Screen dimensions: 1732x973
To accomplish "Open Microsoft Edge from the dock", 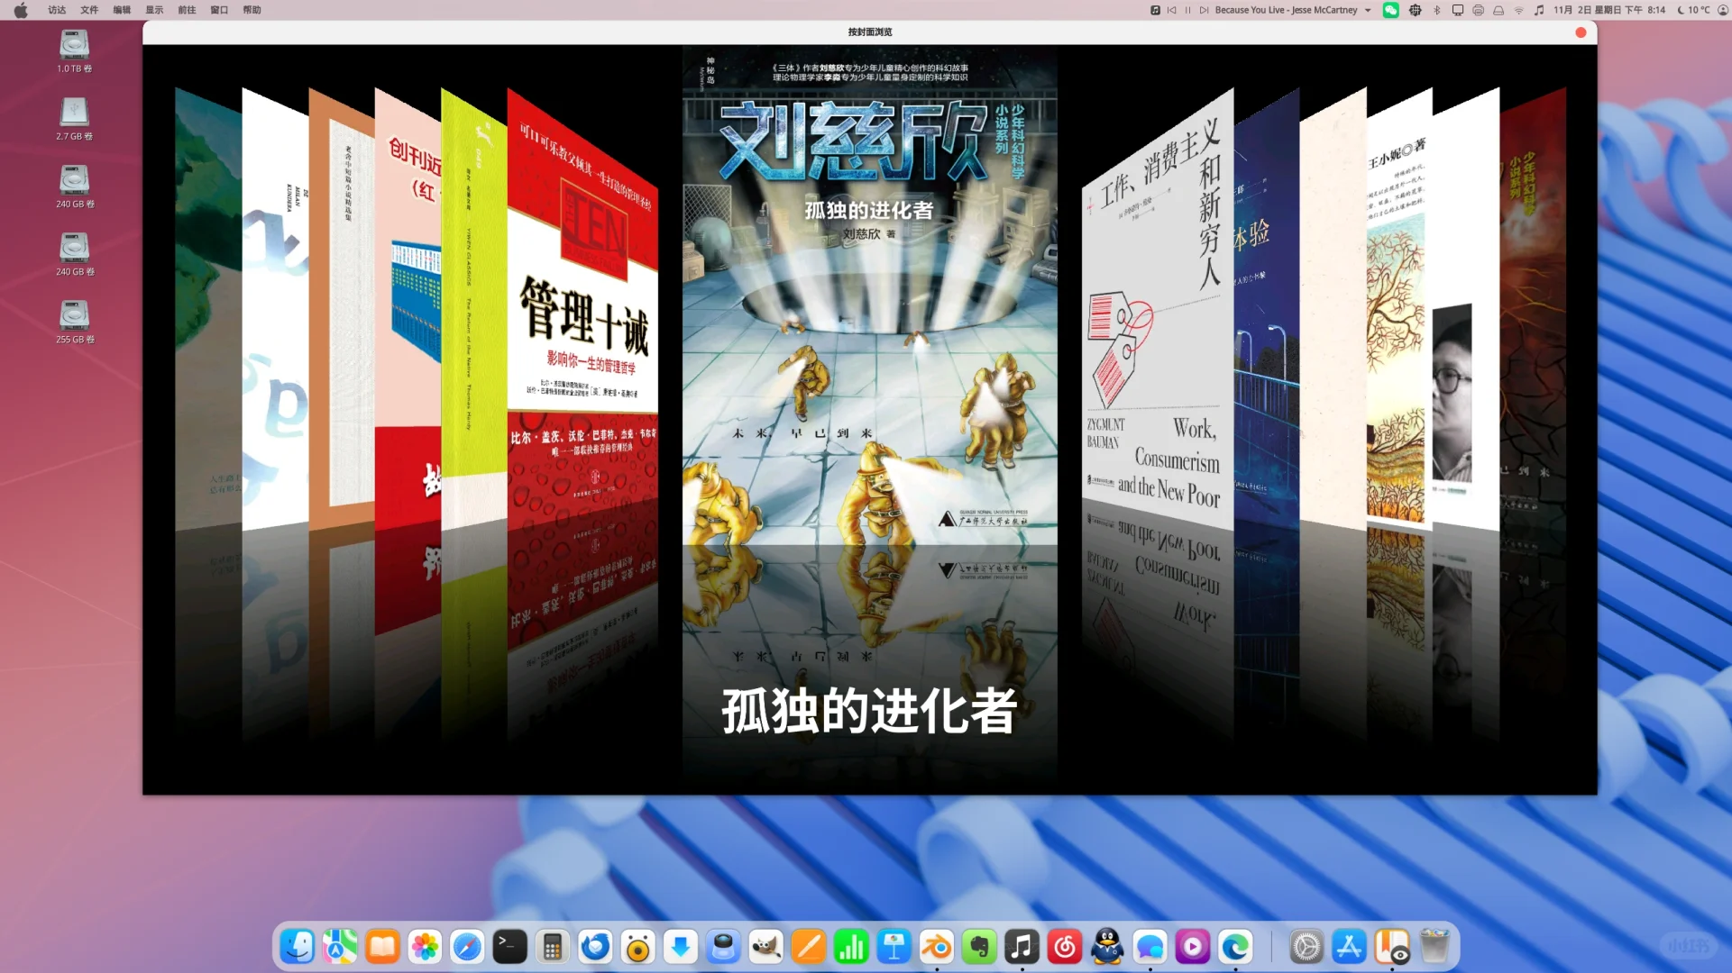I will 1235,947.
